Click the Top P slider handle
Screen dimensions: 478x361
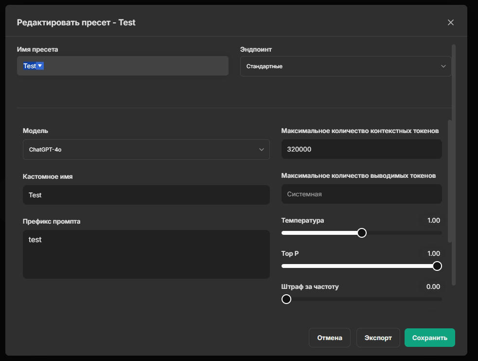[437, 266]
